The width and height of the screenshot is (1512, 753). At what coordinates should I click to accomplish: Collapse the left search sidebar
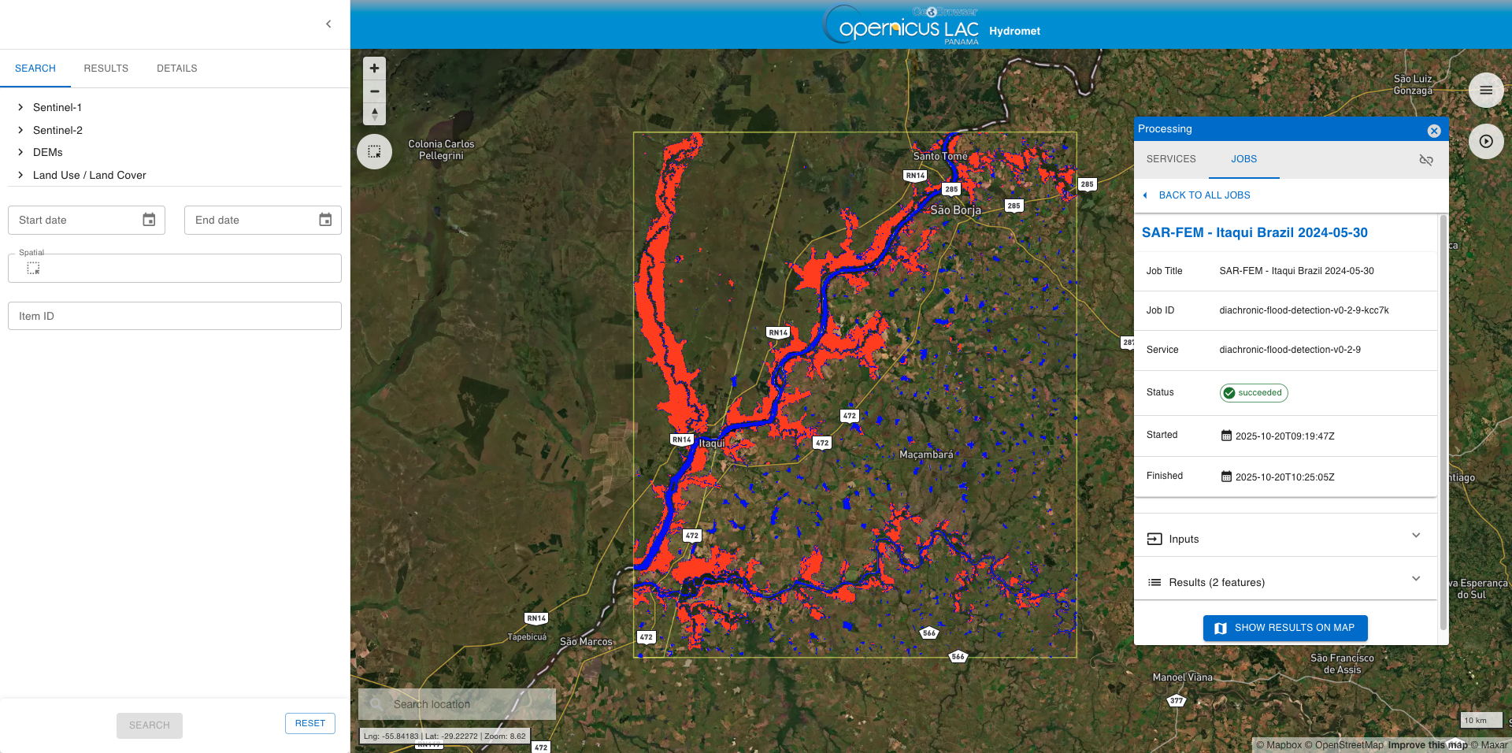click(328, 24)
